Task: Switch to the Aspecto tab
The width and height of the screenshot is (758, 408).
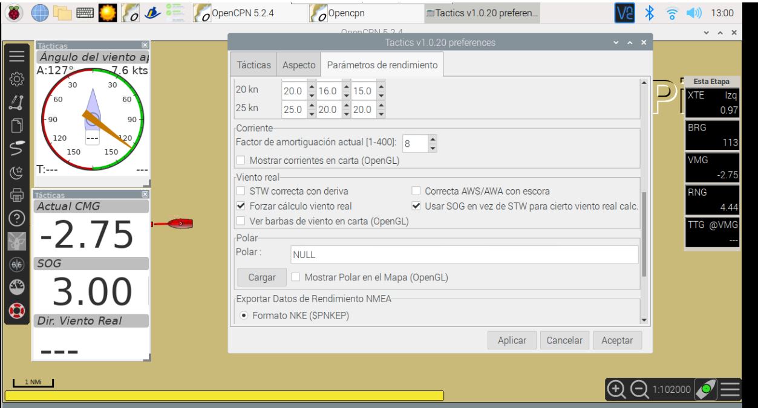Action: (x=298, y=65)
